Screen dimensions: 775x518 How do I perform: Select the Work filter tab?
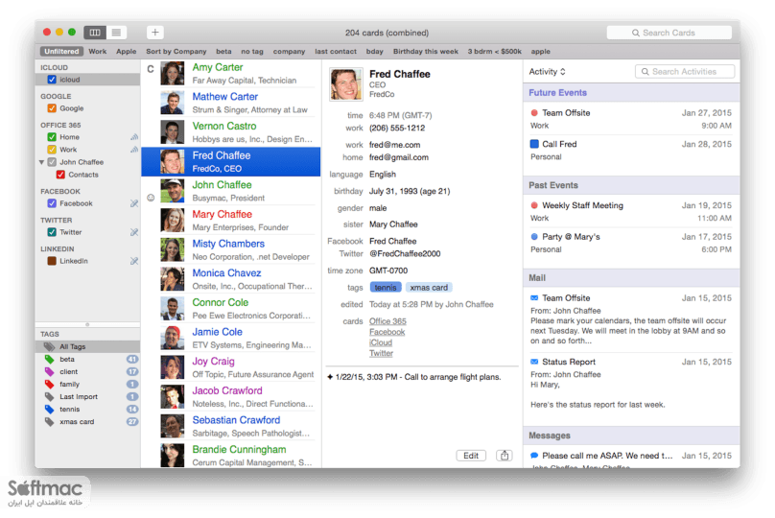click(98, 52)
